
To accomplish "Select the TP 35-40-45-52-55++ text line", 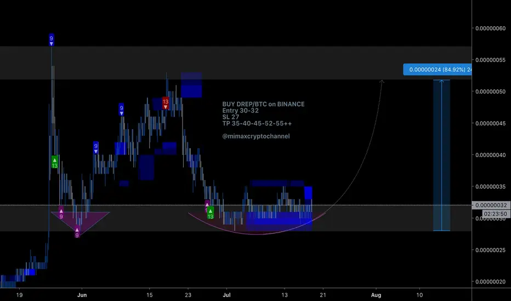I will (257, 123).
